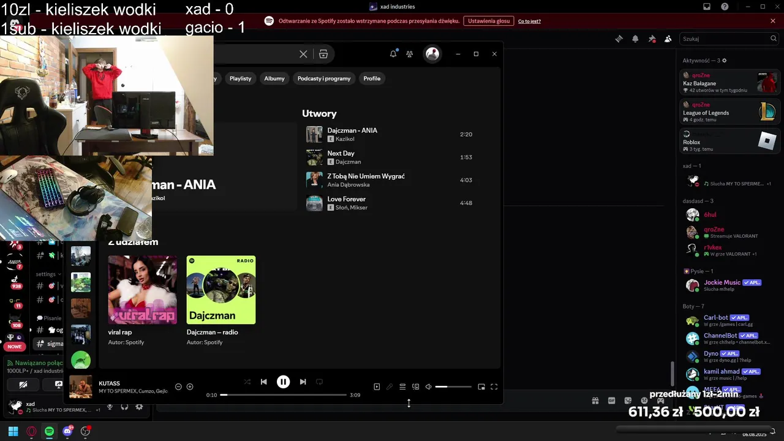Image resolution: width=784 pixels, height=441 pixels.
Task: Go back to the previous Spotify track
Action: pos(263,382)
